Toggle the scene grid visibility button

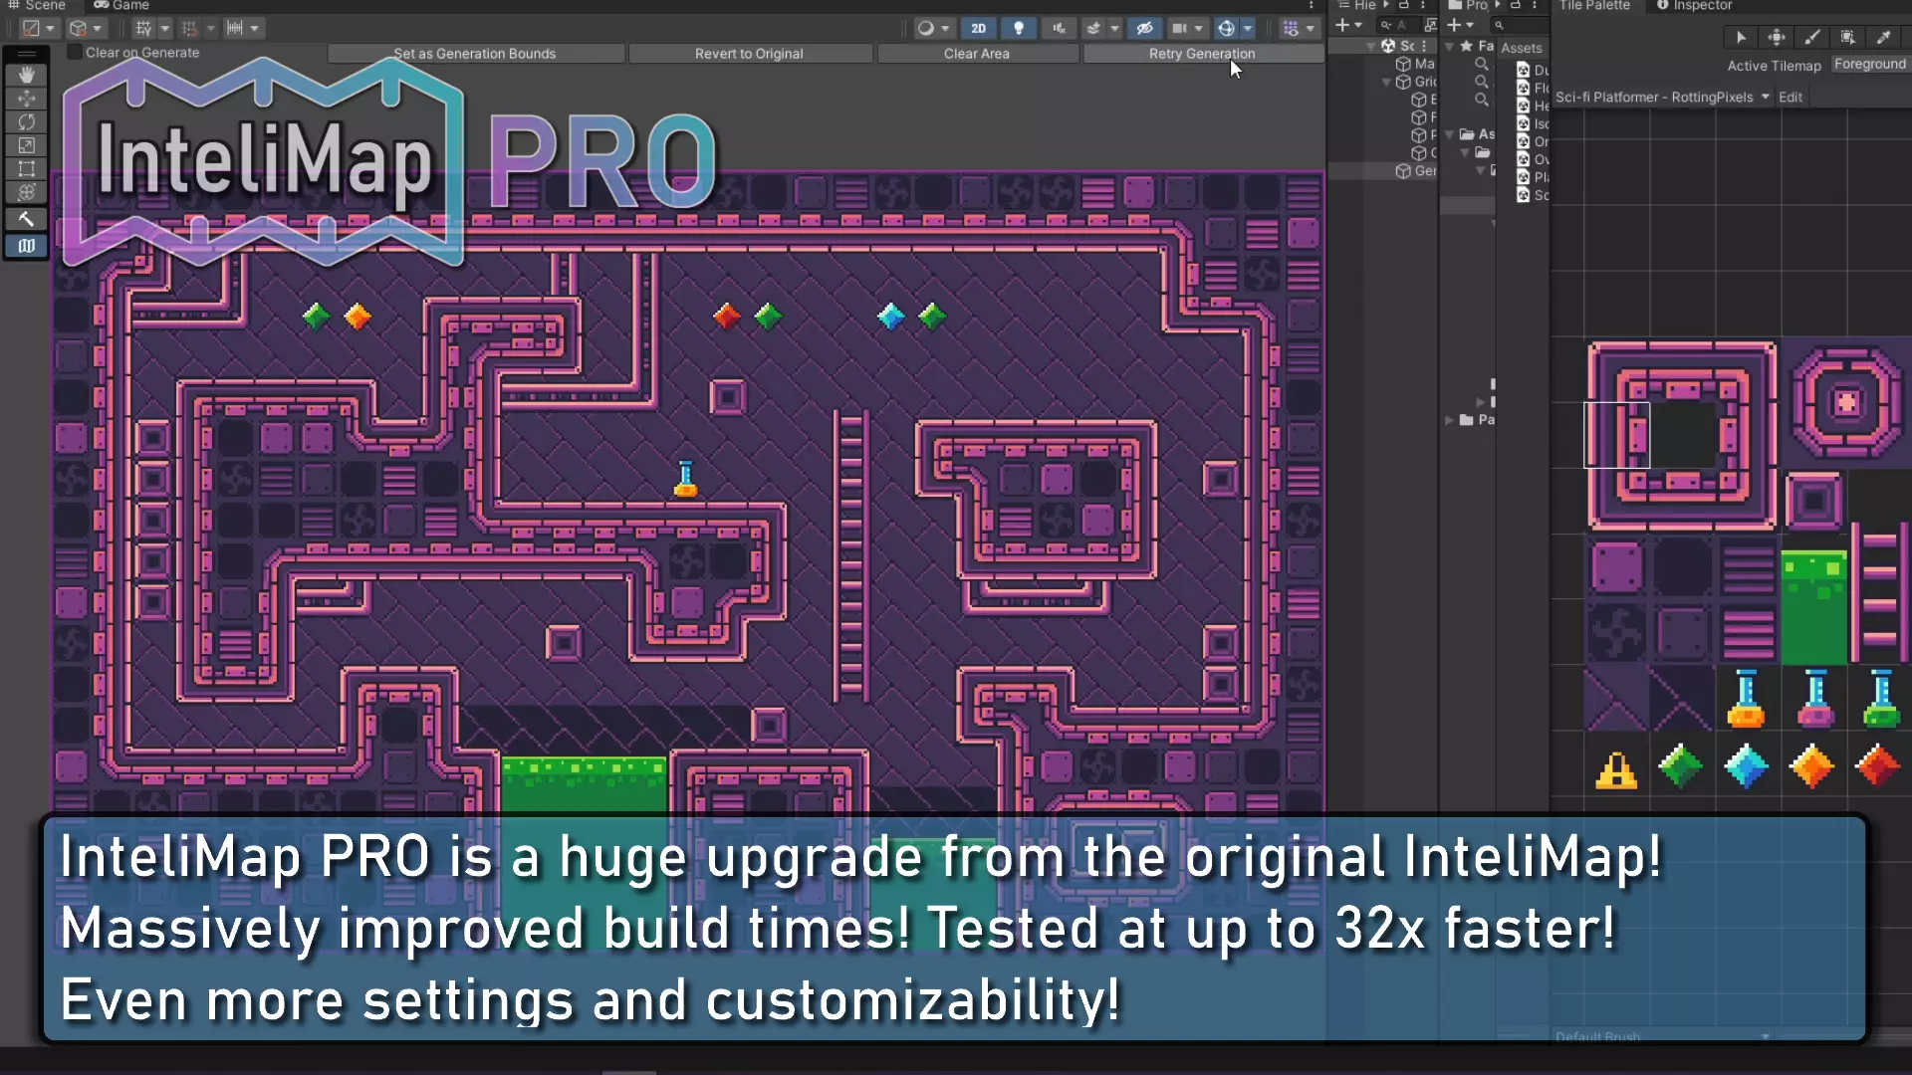pos(1292,29)
